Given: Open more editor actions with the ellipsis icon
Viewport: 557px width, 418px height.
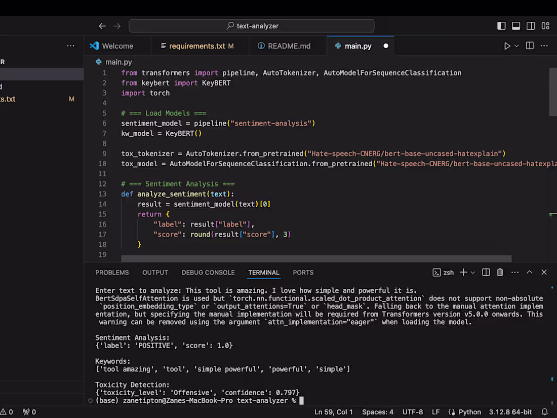Looking at the screenshot, I should point(544,46).
